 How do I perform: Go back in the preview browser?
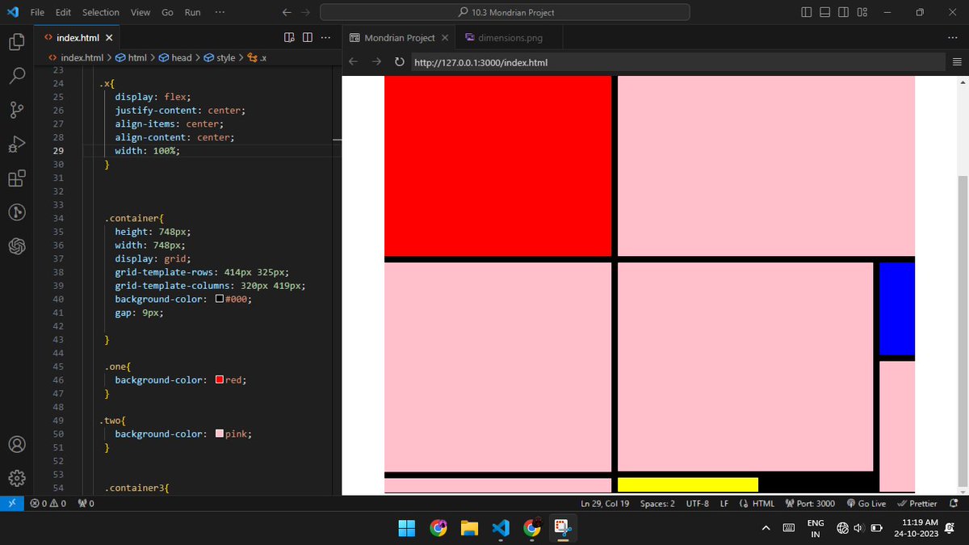tap(354, 62)
